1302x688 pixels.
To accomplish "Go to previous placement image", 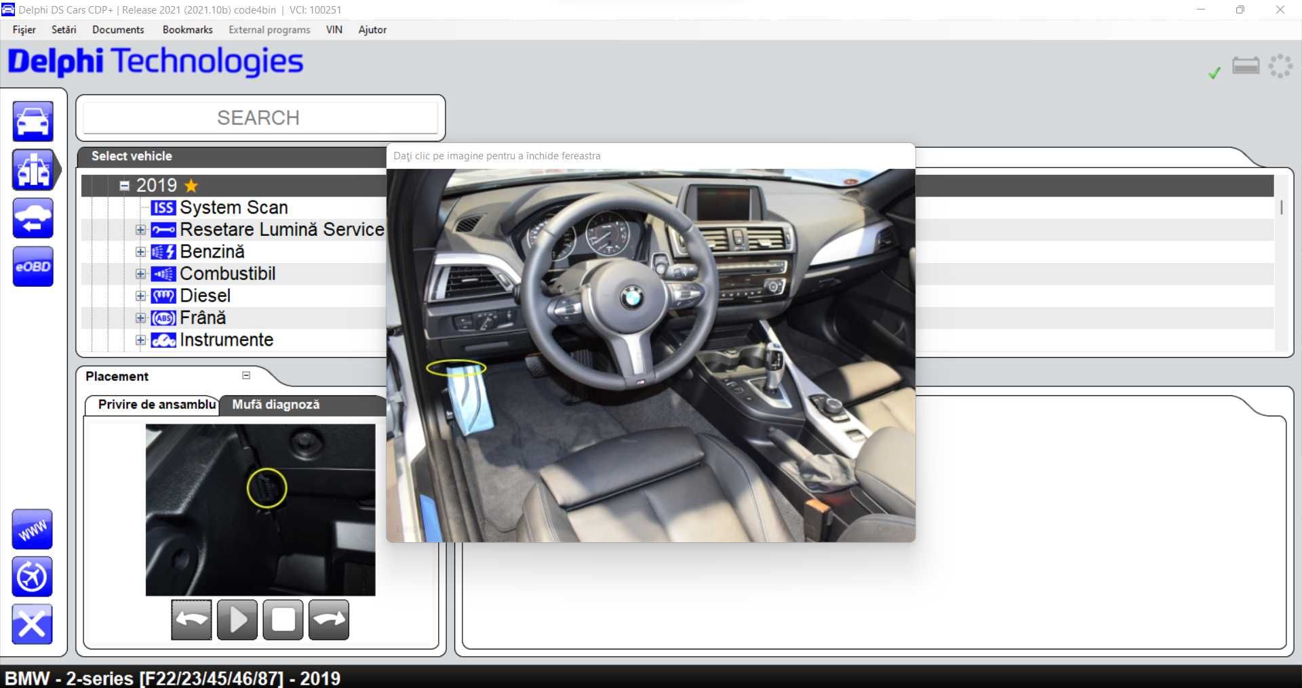I will 191,620.
